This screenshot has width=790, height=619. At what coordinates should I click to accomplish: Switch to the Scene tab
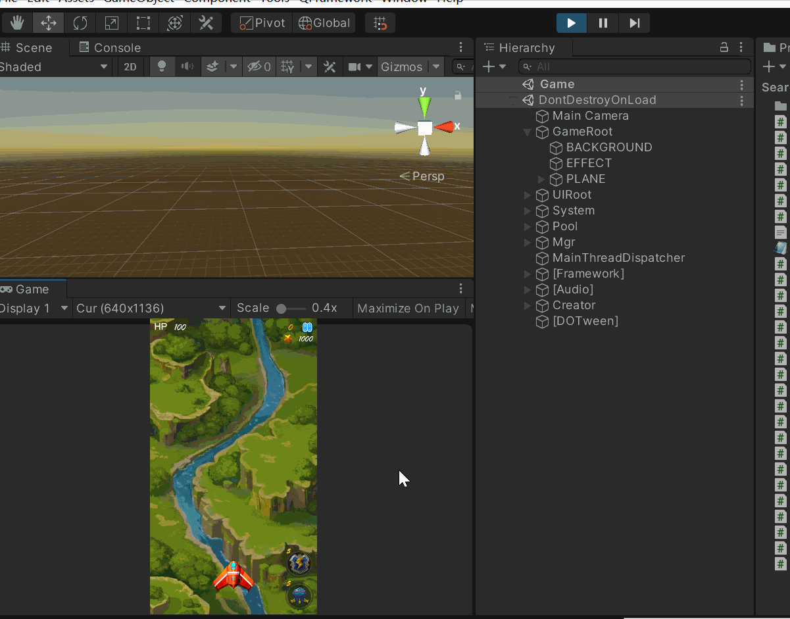click(x=33, y=47)
